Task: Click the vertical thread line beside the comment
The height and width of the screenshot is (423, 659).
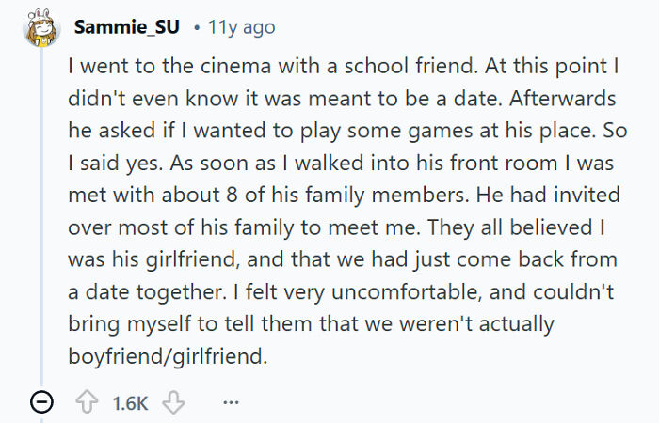Action: (x=41, y=216)
